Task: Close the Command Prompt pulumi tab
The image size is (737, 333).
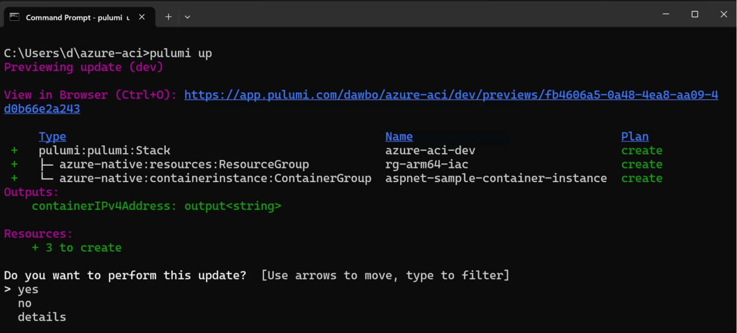Action: tap(142, 17)
